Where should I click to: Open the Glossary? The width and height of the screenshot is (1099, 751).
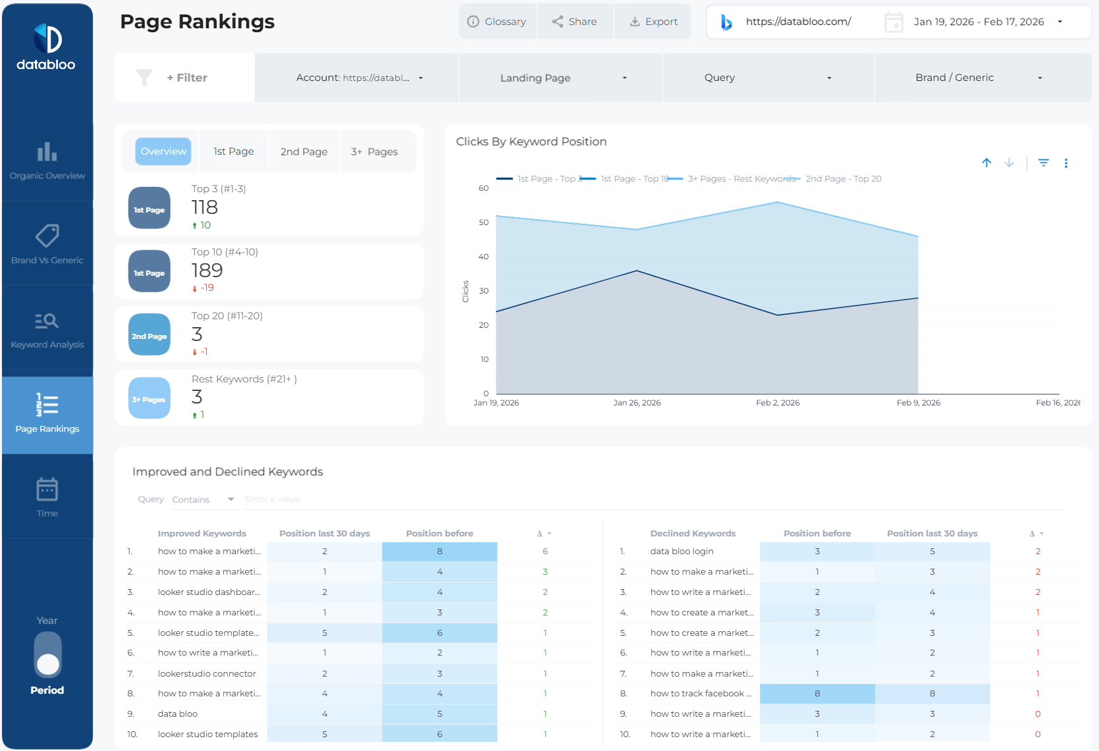point(497,22)
